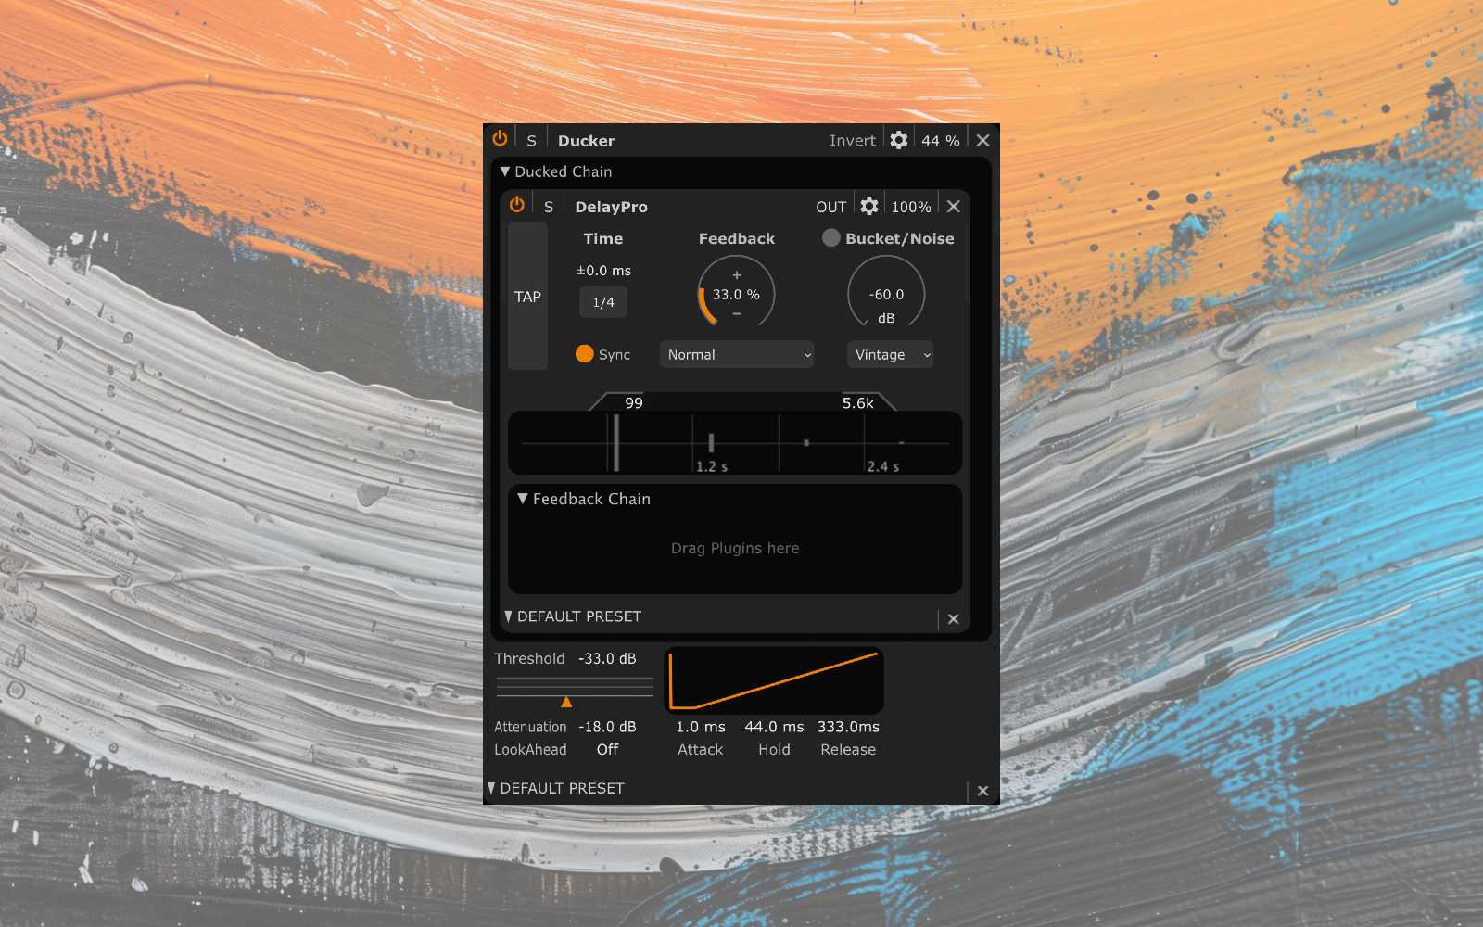Click the DelayPro plugin title
This screenshot has height=927, width=1483.
611,207
